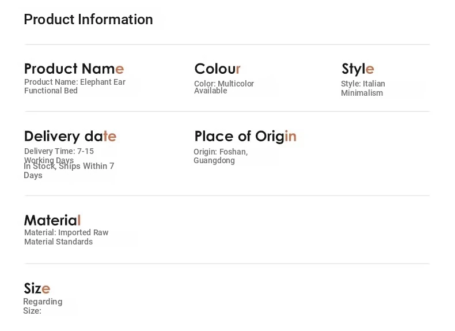This screenshot has height=331, width=455.
Task: Select the Material heading
Action: 52,220
